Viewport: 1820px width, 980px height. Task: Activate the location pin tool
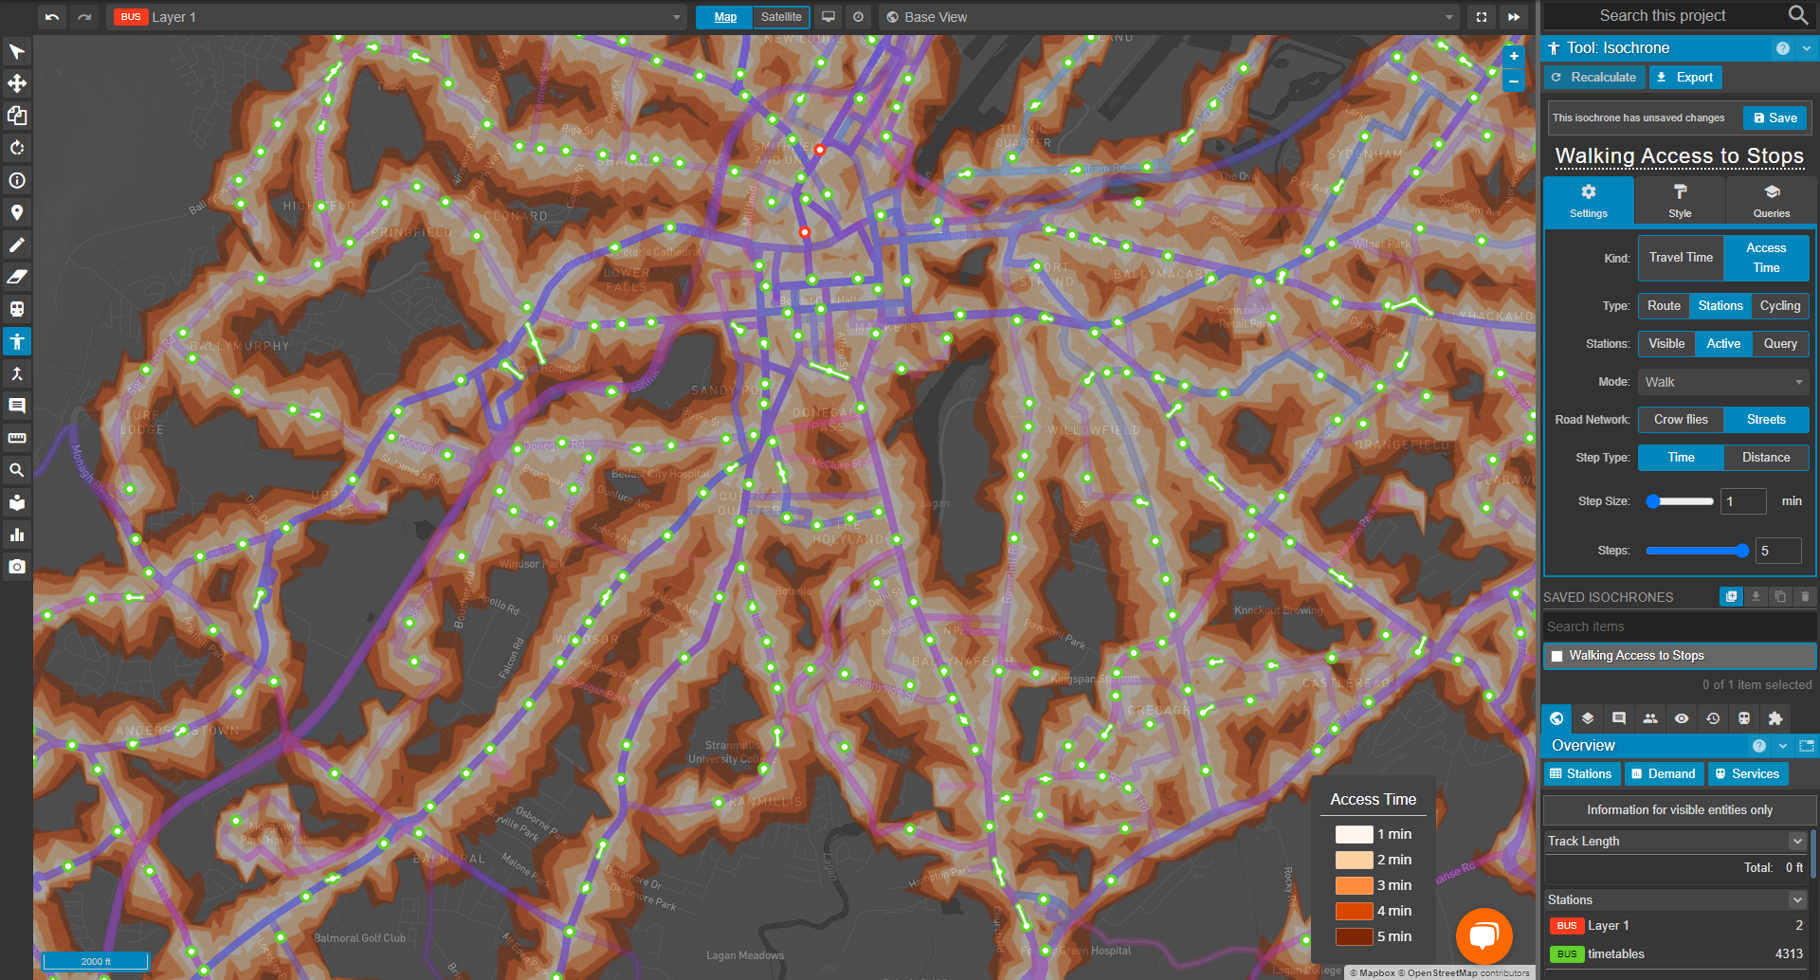coord(17,212)
